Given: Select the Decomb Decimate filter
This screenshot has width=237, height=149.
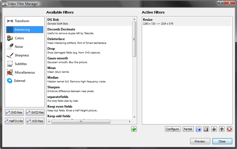Looking at the screenshot, I should (x=89, y=31).
